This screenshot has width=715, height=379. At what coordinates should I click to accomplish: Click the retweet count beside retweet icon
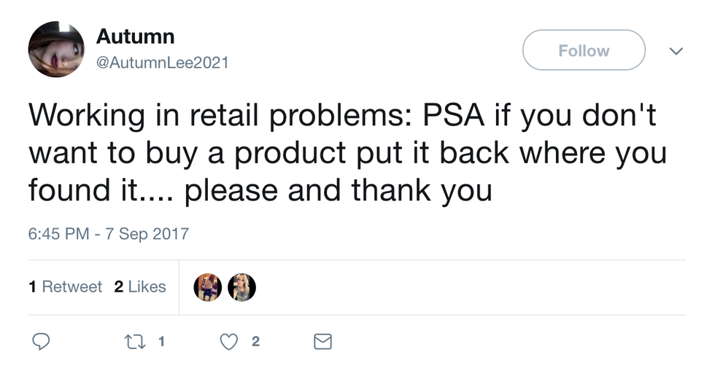click(161, 341)
